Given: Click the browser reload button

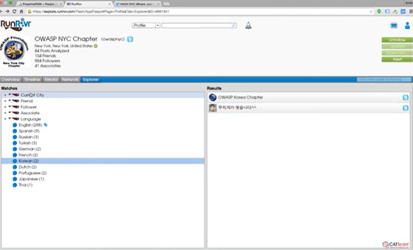Looking at the screenshot, I should tap(14, 11).
